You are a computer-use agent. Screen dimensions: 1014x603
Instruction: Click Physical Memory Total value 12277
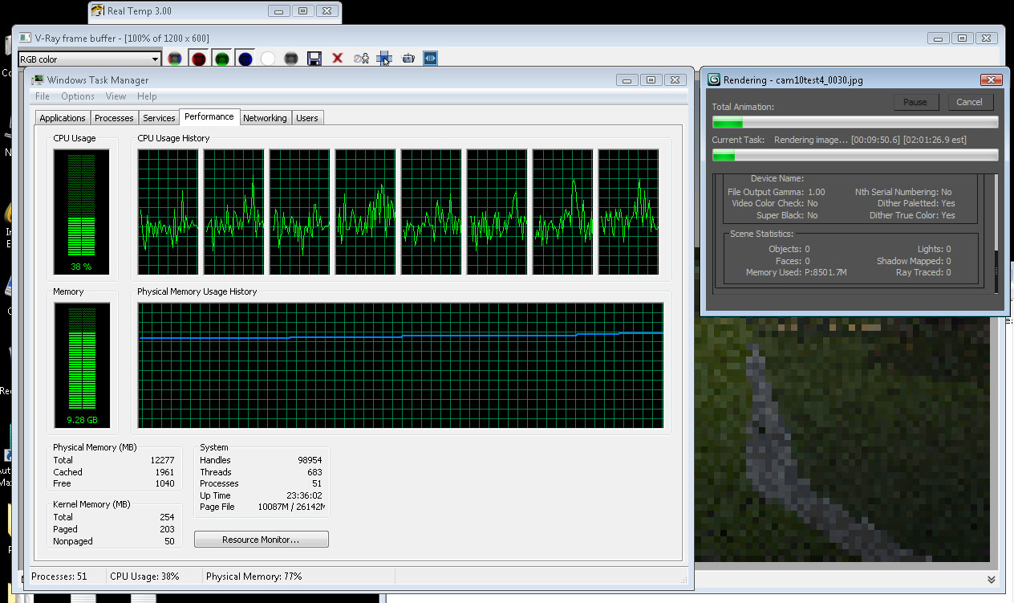[x=163, y=460]
